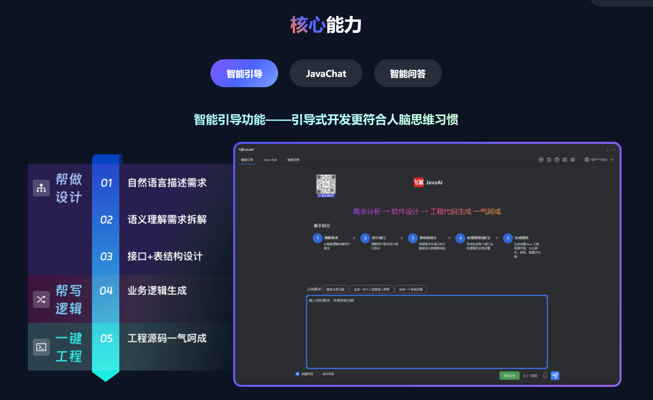Click the QR code thumbnail
Viewport: 653px width, 400px height.
pyautogui.click(x=326, y=185)
